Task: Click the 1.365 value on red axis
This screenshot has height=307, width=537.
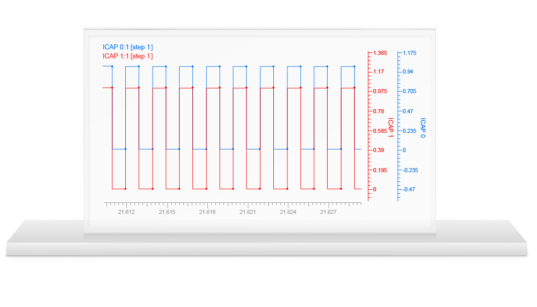Action: pyautogui.click(x=380, y=53)
